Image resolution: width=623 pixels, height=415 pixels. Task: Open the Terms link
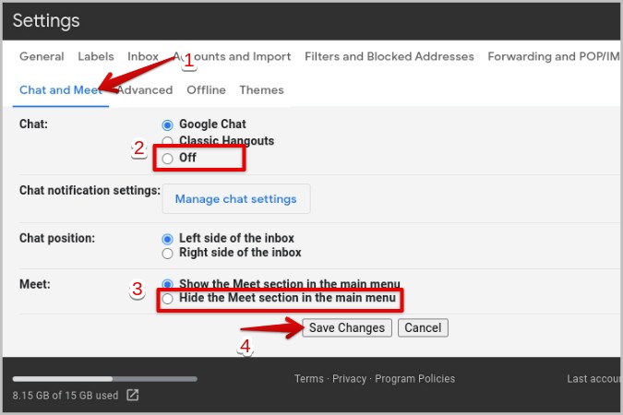[308, 379]
